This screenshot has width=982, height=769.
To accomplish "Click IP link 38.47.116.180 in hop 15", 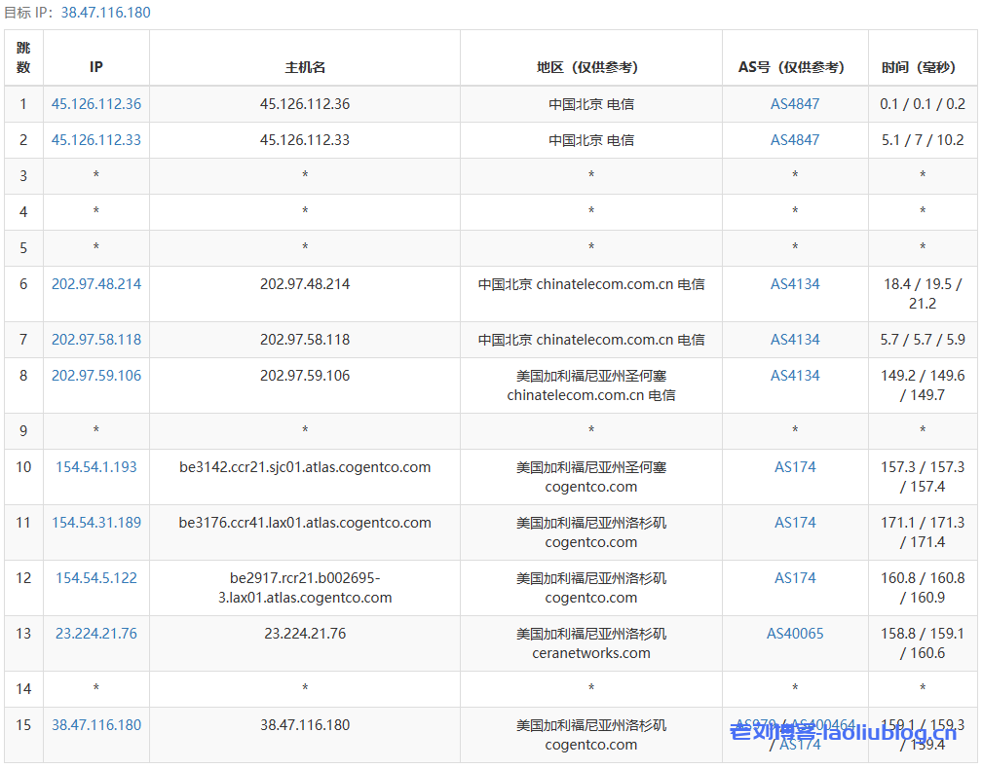I will 96,725.
